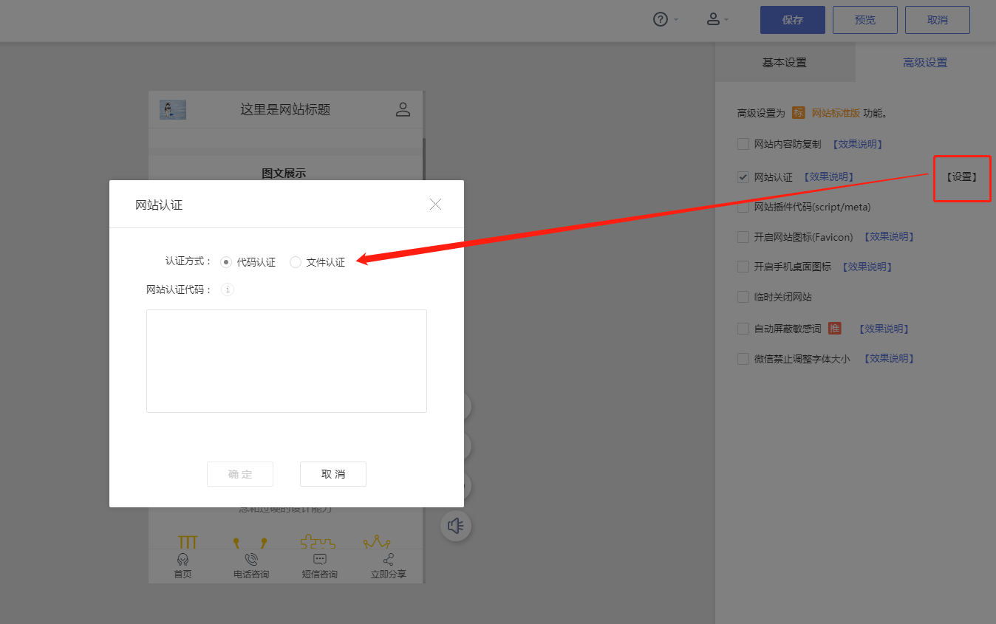Click the 图文展示 heading in preview
The image size is (996, 624).
[x=284, y=174]
